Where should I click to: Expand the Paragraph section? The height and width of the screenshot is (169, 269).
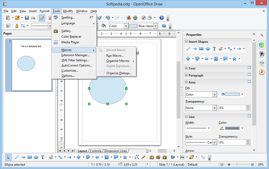186,75
